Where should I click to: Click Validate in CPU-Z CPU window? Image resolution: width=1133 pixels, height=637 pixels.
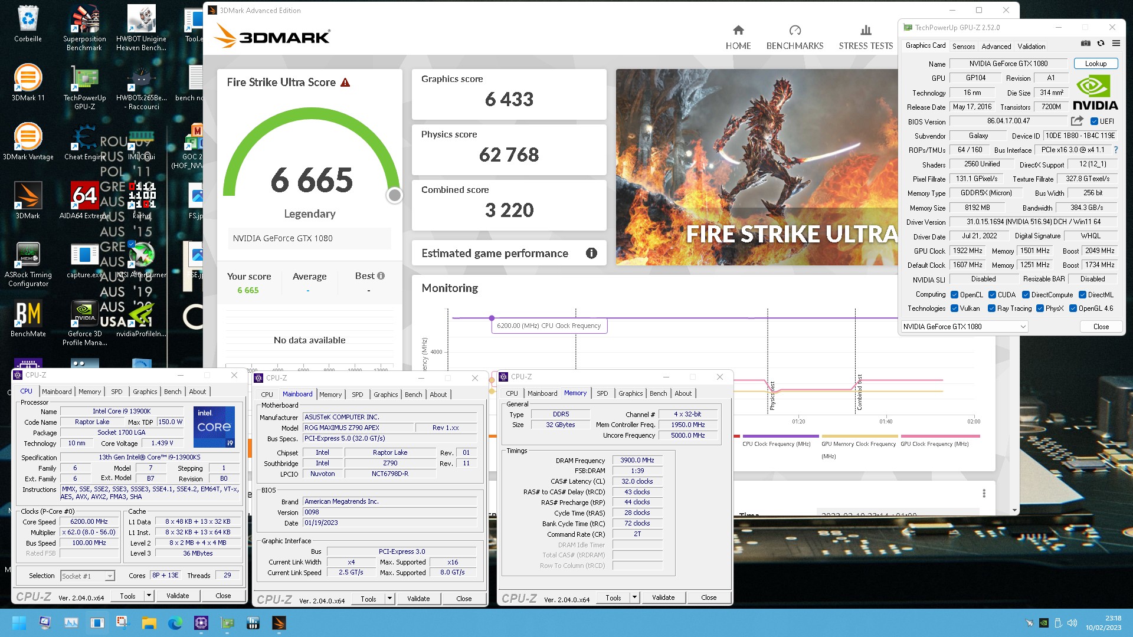click(178, 596)
